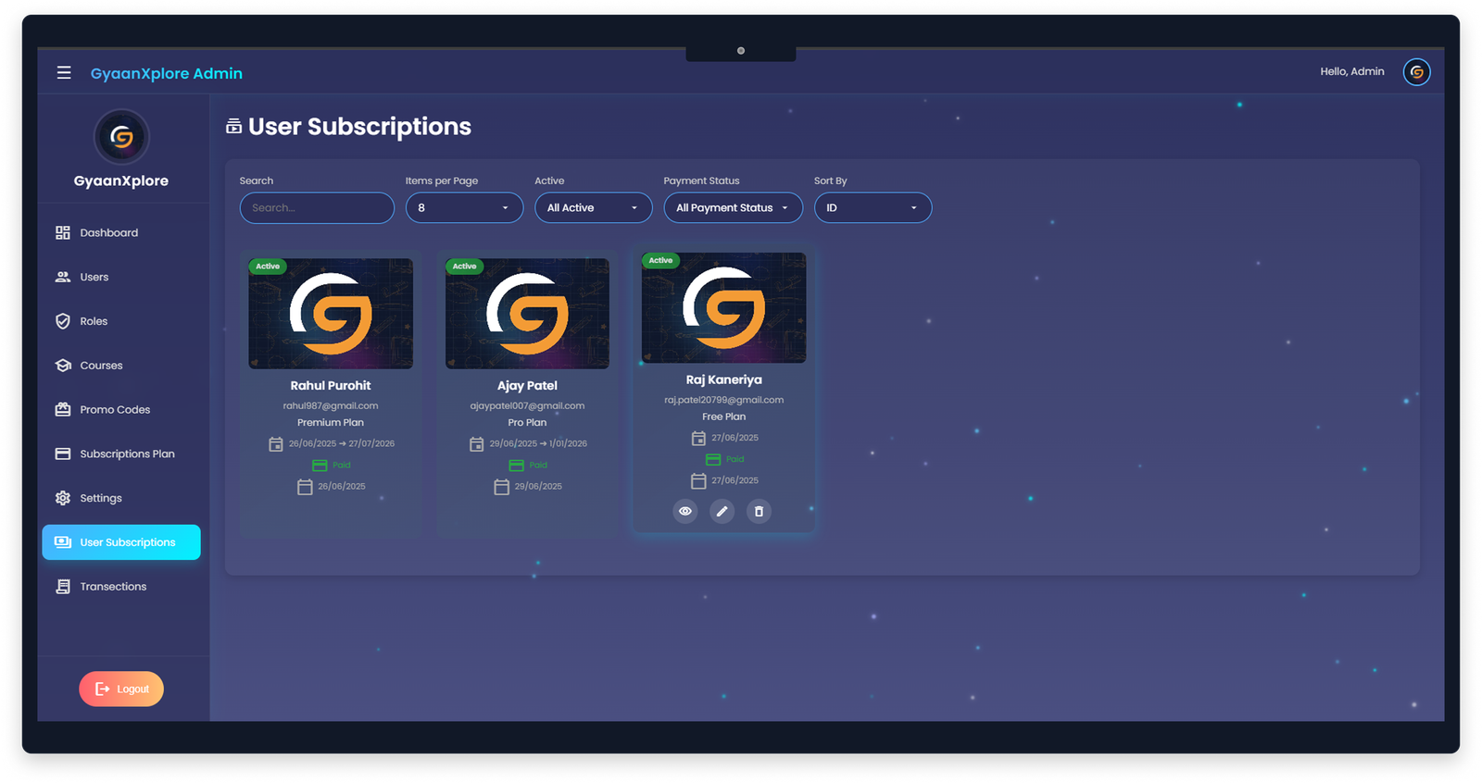Click calendar icon beside Rahul's 26/06/2025 created date
The height and width of the screenshot is (783, 1482).
point(305,487)
